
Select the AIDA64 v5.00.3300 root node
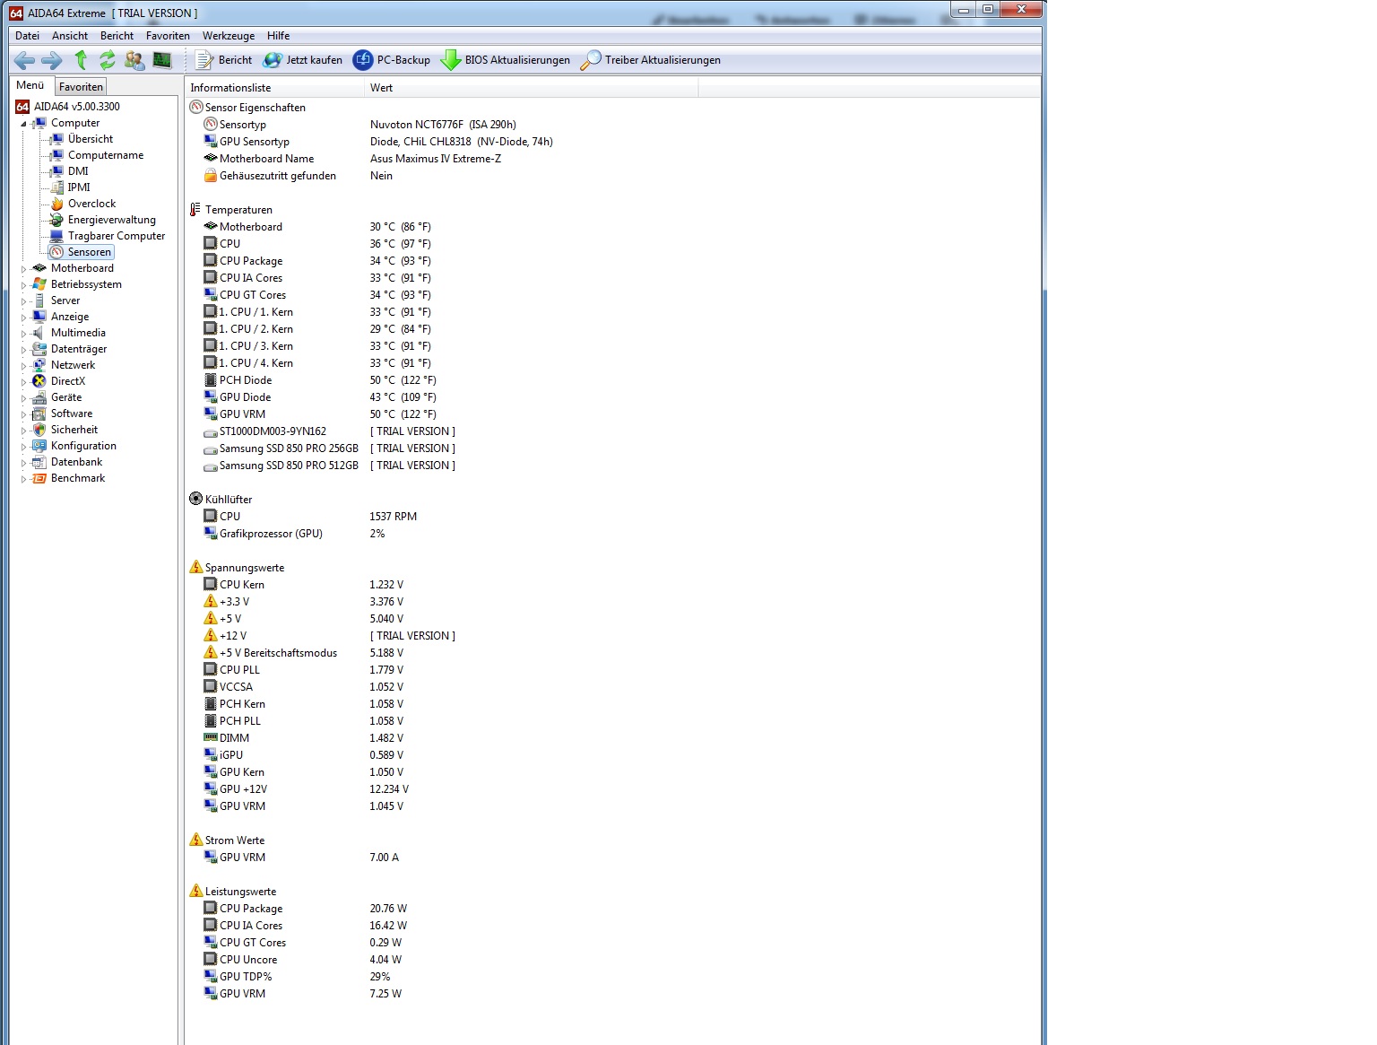(x=77, y=107)
